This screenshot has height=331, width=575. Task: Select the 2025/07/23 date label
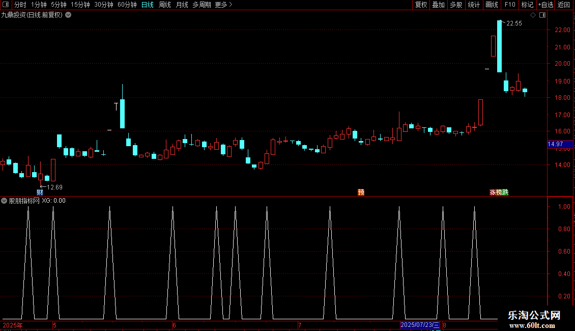click(420, 325)
